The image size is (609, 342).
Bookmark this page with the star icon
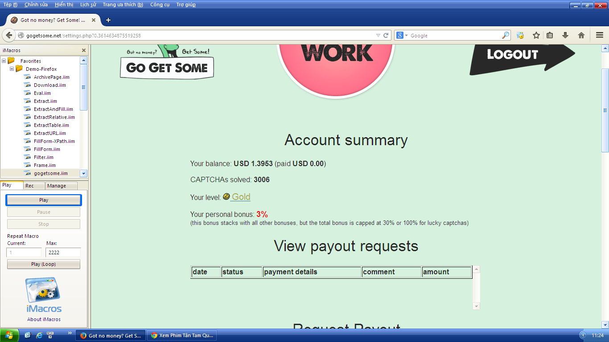point(536,35)
